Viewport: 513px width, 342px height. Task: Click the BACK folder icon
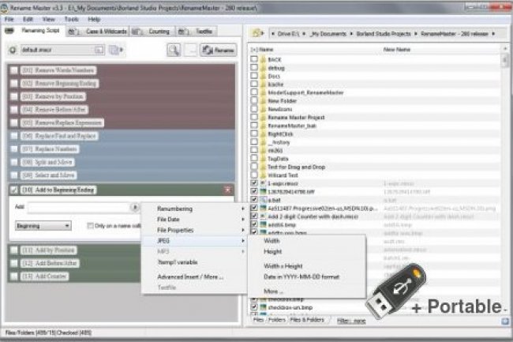263,59
